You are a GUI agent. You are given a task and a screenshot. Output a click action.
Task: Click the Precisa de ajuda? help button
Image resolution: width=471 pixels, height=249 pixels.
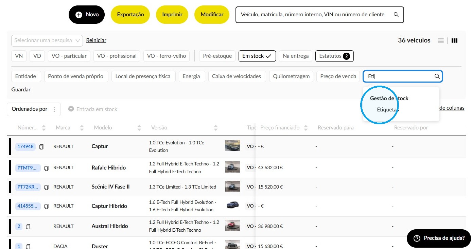[439, 238]
